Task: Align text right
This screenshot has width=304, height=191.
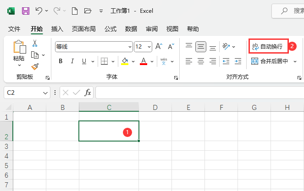Action: [213, 61]
